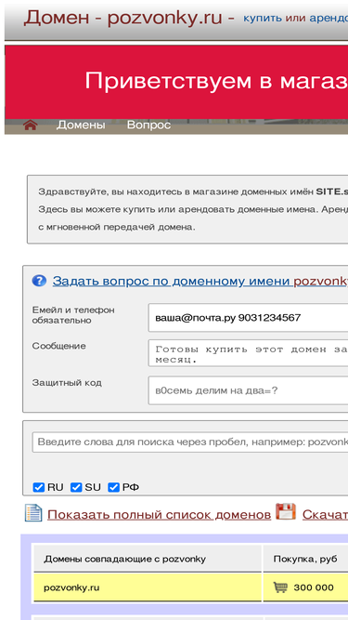Uncheck the RU domain zone checkbox

(39, 487)
